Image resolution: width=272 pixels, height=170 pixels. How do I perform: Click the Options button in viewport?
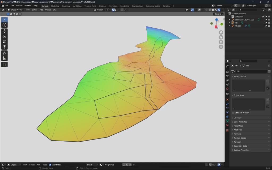[x=218, y=14]
